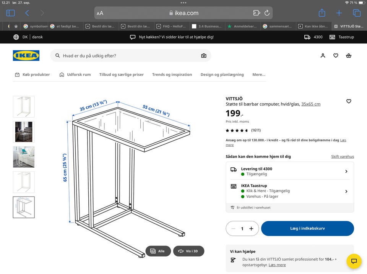Go to the IKEA homepage via logo
Screen dimensions: 367x274
pos(26,56)
